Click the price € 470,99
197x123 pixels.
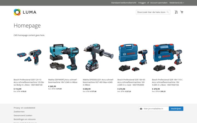[x=156, y=89]
